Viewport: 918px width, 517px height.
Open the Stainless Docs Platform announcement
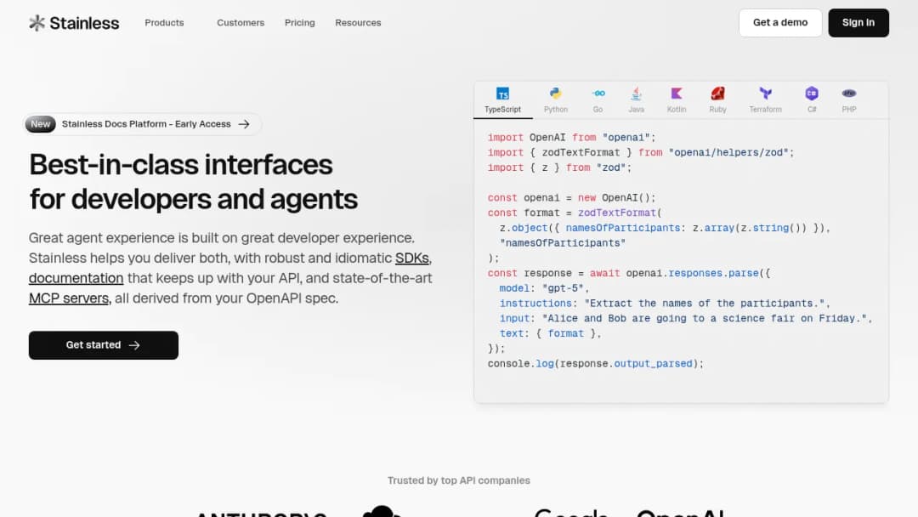(142, 124)
